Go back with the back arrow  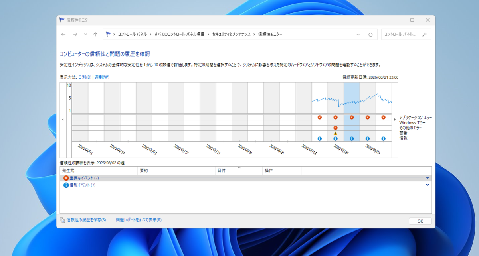click(63, 35)
